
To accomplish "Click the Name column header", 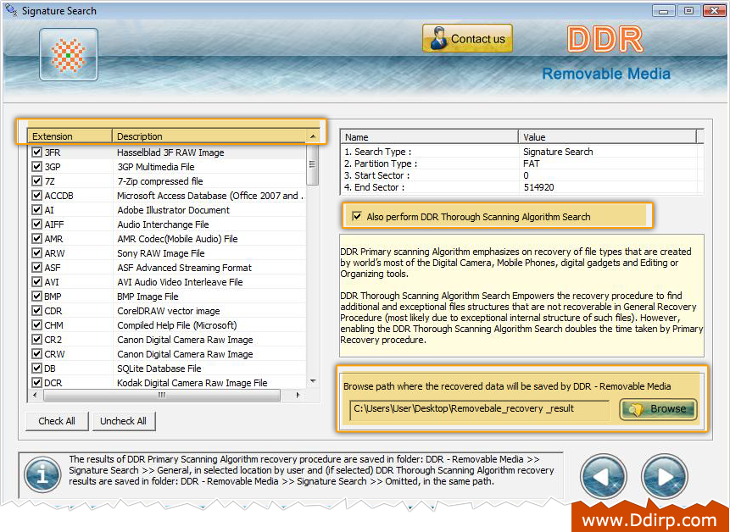I will pos(429,137).
